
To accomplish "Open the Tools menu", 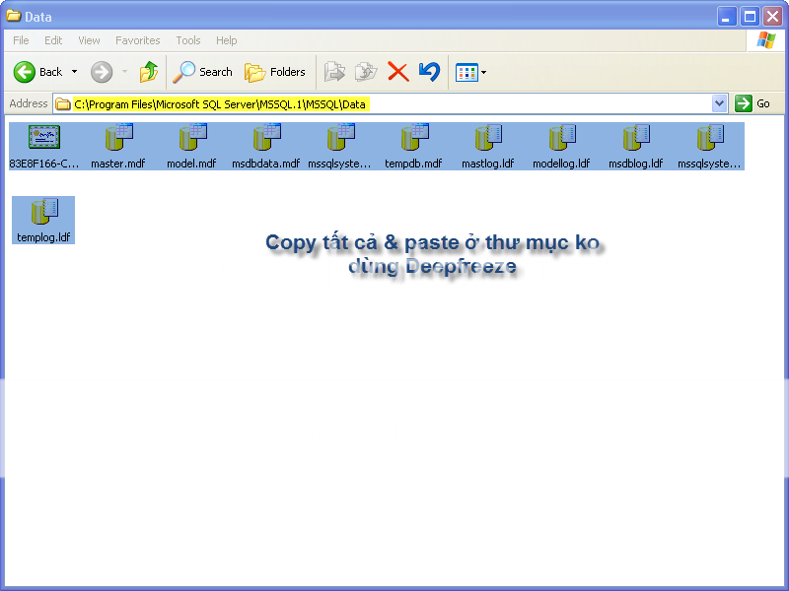I will [x=188, y=40].
